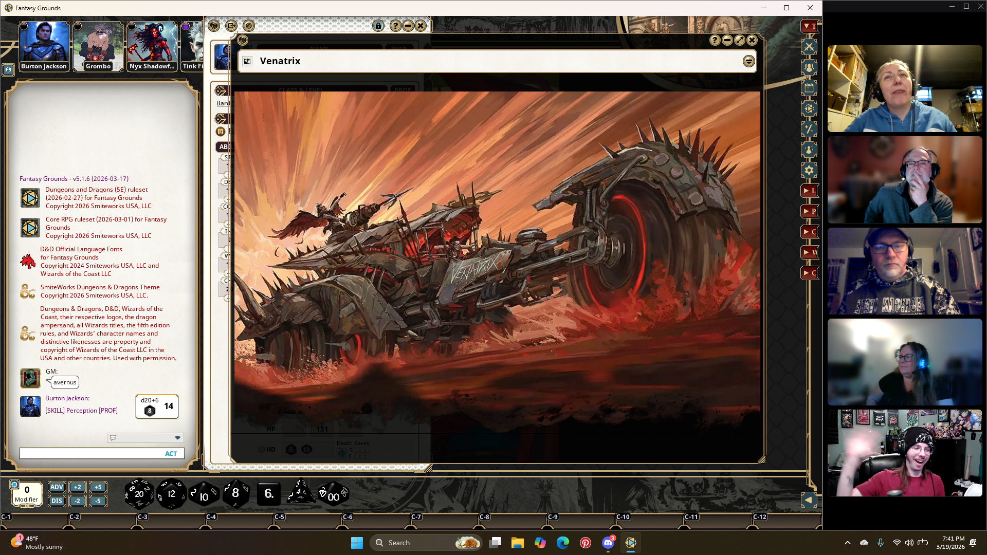Open Discord from the Windows taskbar
The height and width of the screenshot is (555, 987).
pos(608,543)
